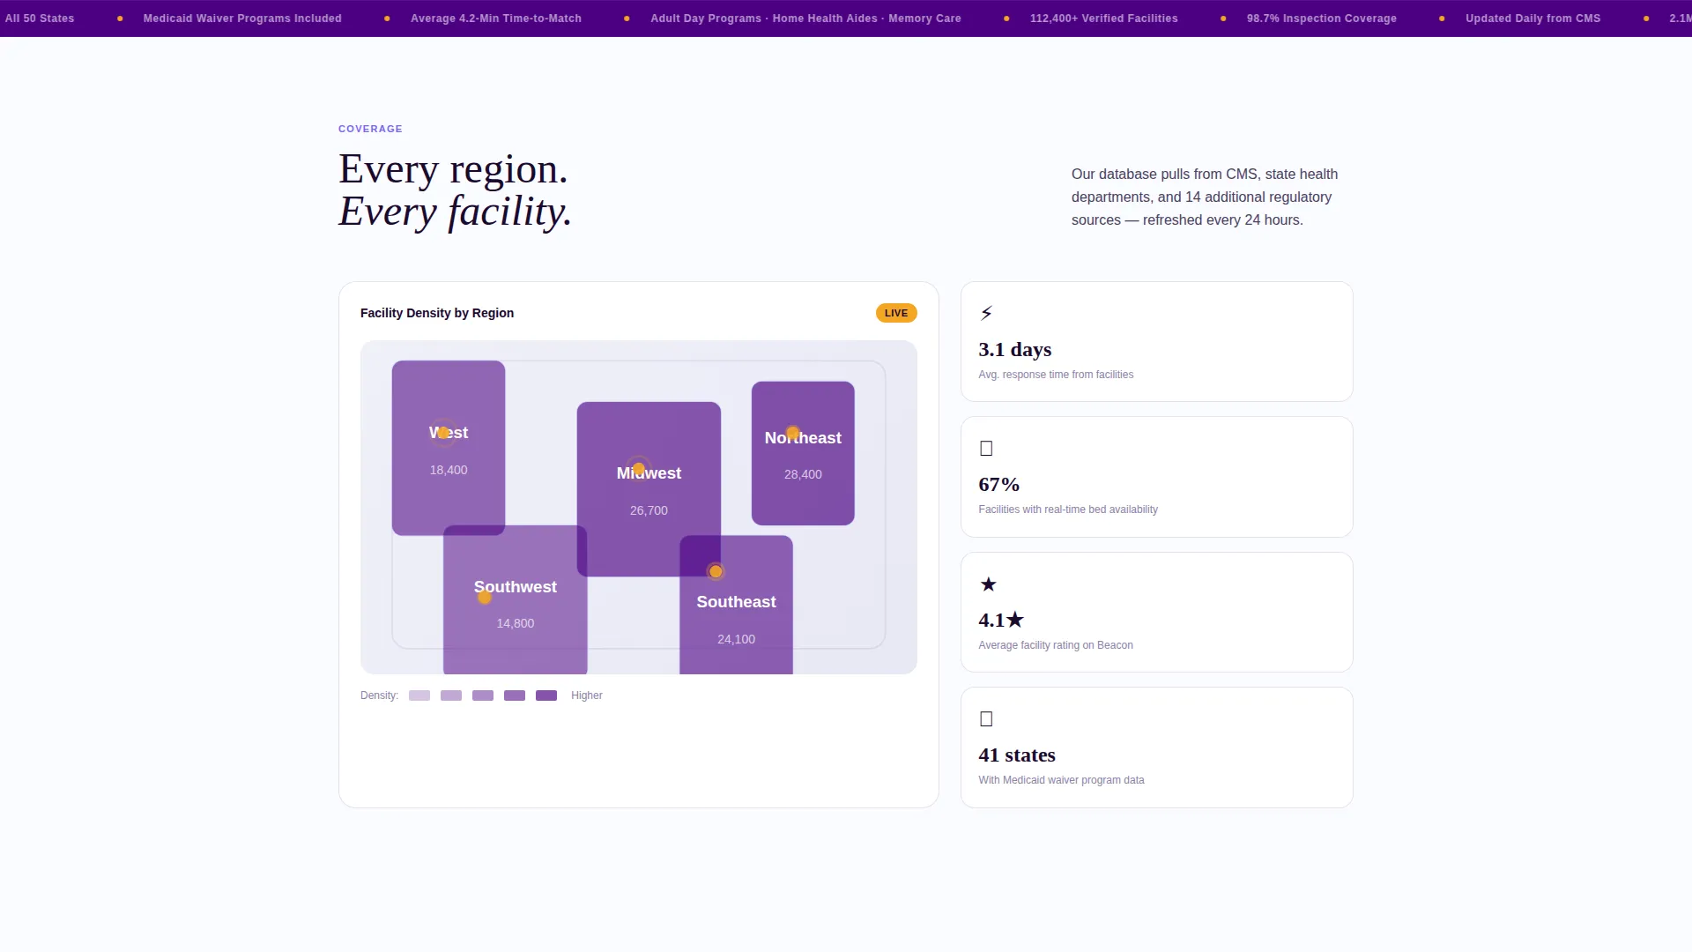The width and height of the screenshot is (1692, 952).
Task: Click the orange dot on Southwest region
Action: [x=485, y=597]
